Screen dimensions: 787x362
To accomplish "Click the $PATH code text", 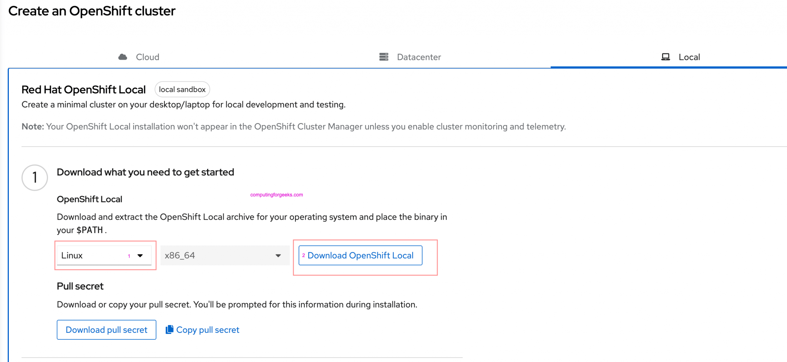I will tap(90, 230).
